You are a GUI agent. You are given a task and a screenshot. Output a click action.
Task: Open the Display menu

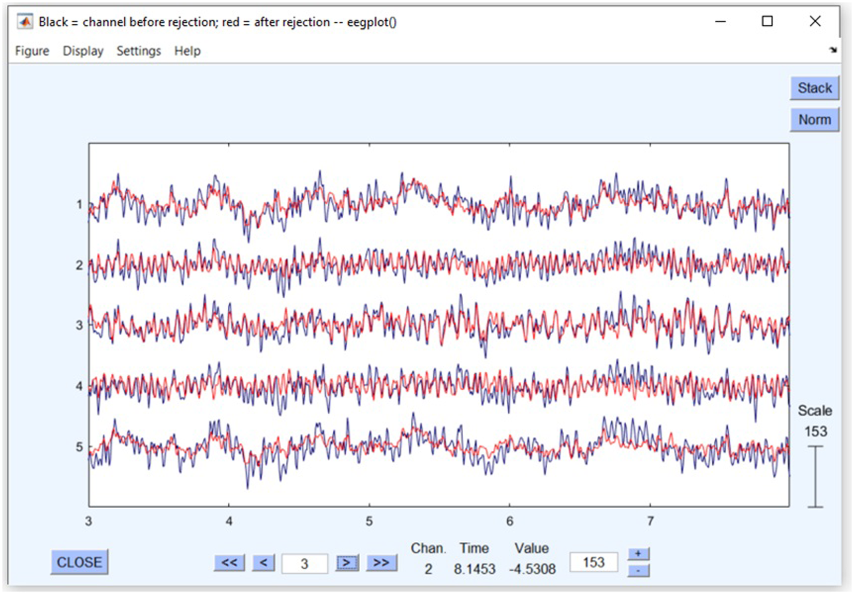[x=83, y=51]
